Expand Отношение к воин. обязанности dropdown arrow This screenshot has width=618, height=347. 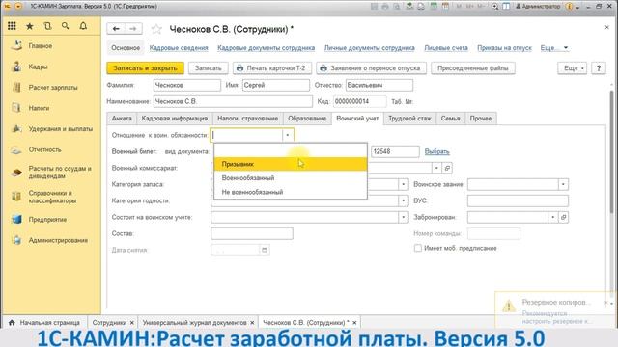pyautogui.click(x=288, y=135)
